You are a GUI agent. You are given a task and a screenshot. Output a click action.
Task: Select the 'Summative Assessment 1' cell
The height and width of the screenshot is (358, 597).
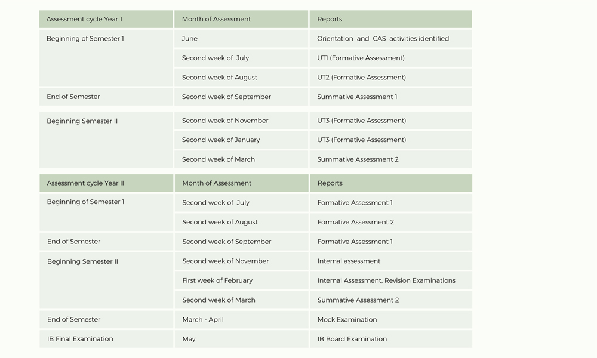point(390,97)
